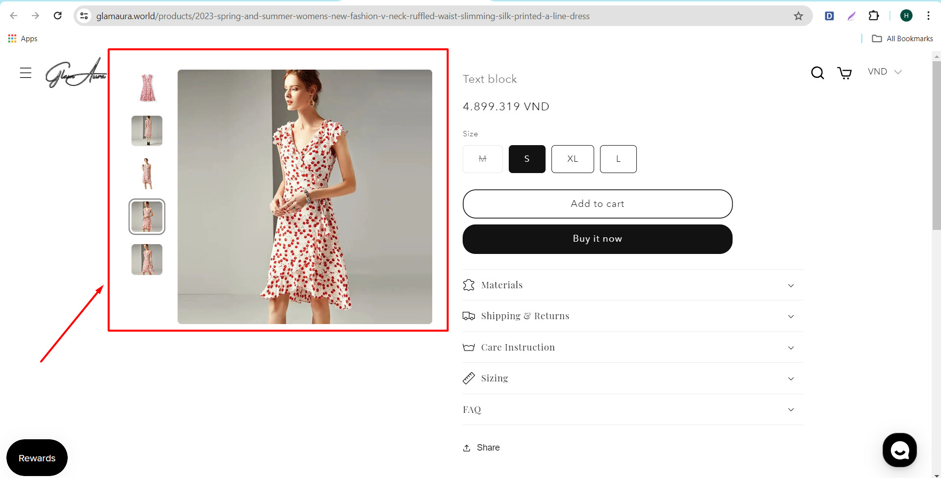The height and width of the screenshot is (478, 941).
Task: Open the Rewards widget
Action: [37, 458]
